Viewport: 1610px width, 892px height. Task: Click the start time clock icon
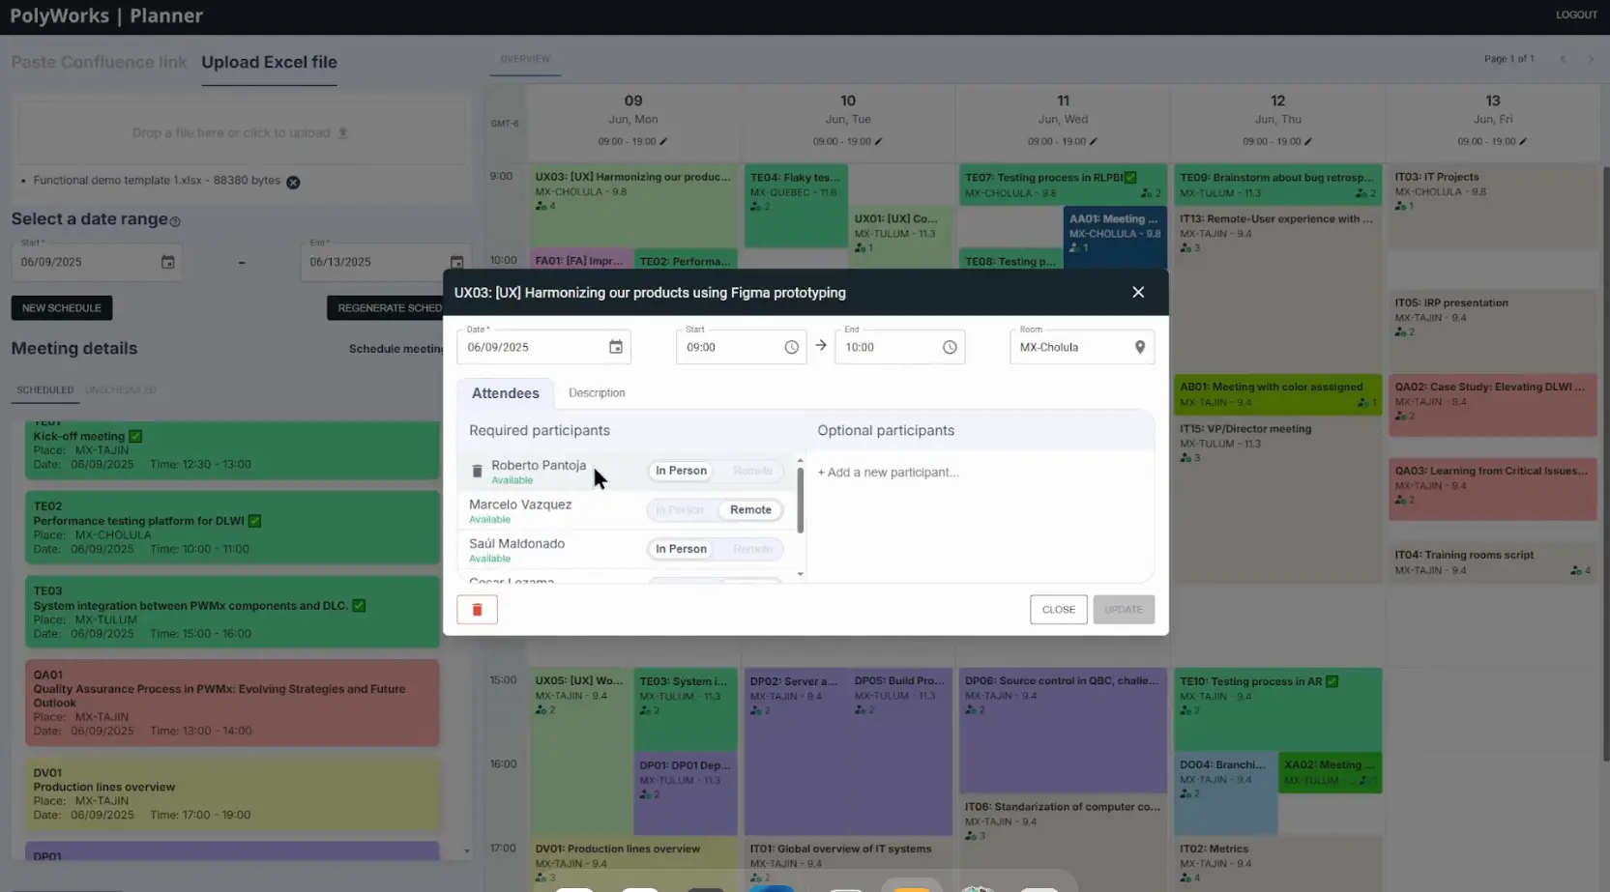click(791, 347)
